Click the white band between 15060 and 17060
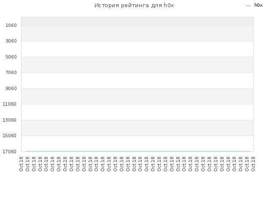This screenshot has width=270, height=202. (x=137, y=144)
